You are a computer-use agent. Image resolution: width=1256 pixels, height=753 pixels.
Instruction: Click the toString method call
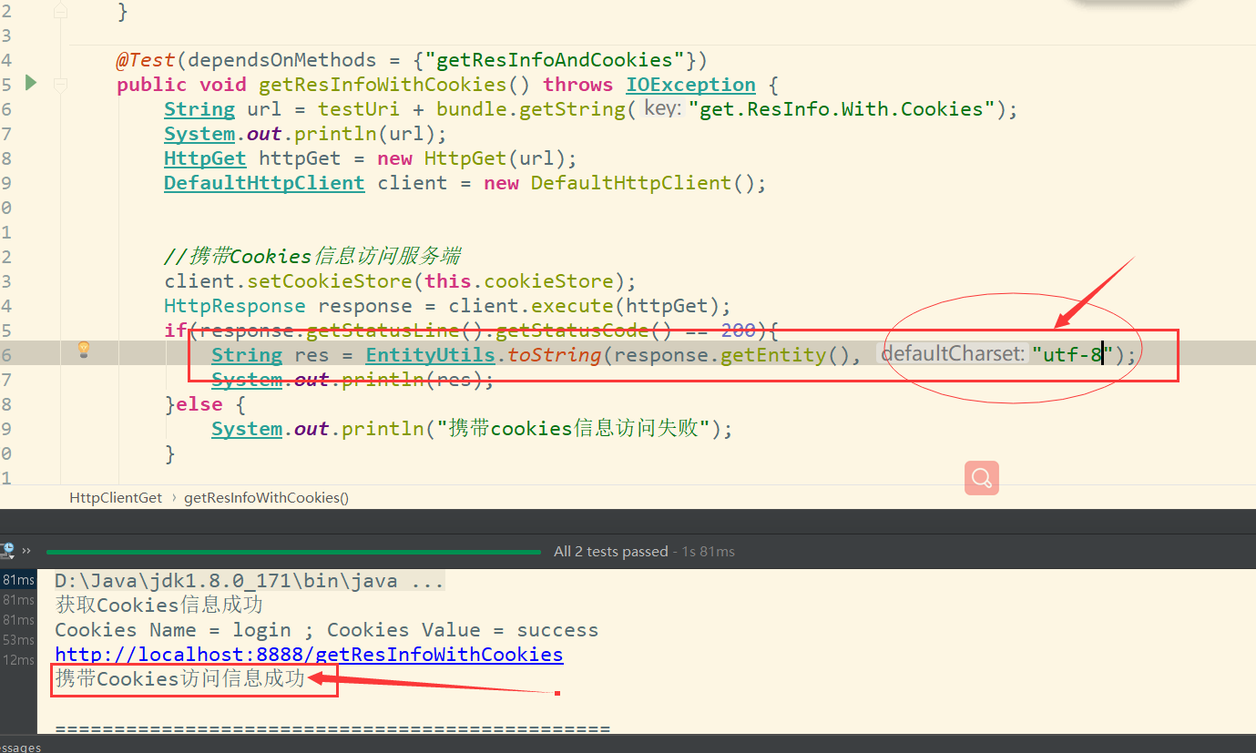[555, 355]
